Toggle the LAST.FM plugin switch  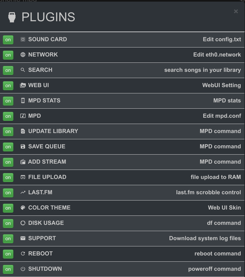point(8,193)
